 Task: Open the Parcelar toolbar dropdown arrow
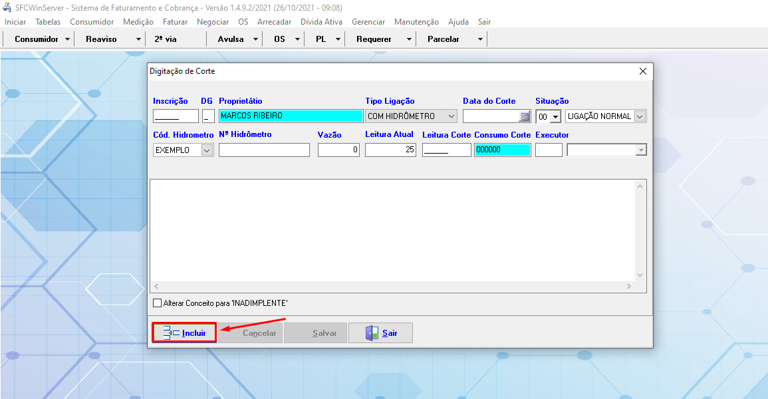(480, 39)
